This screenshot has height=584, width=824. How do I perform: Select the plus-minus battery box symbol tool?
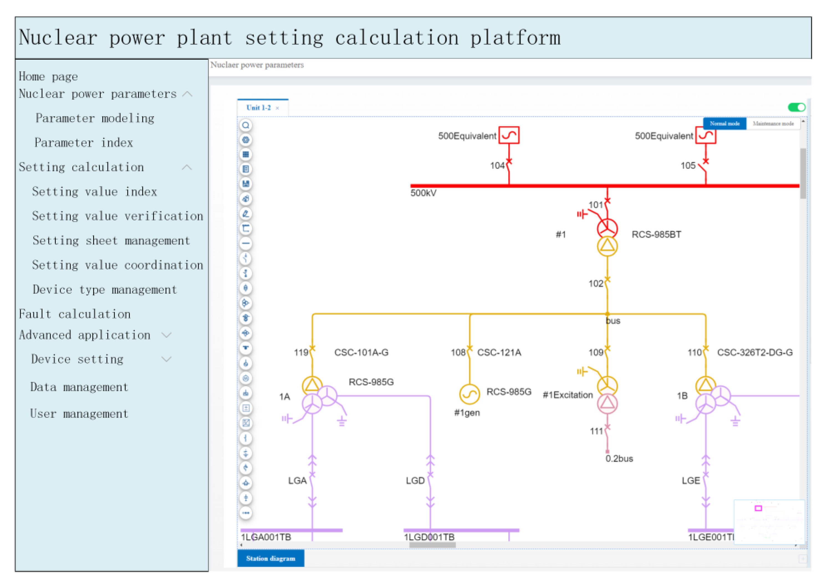[x=246, y=408]
